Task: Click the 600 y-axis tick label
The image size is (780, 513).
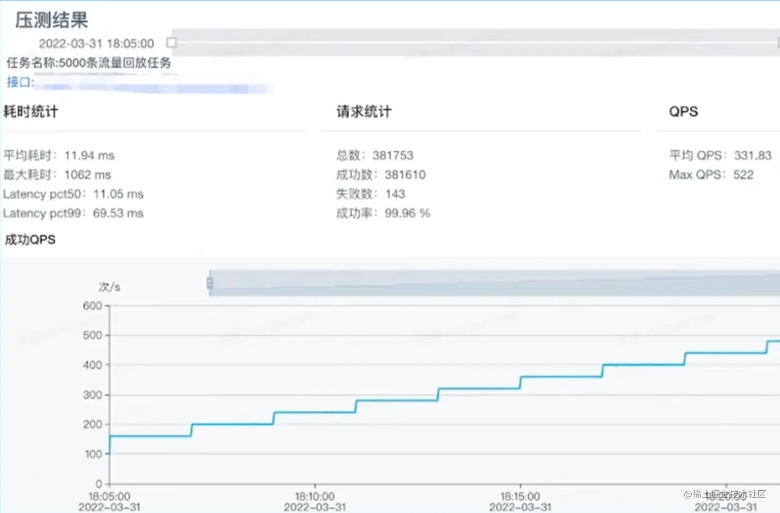Action: point(93,306)
